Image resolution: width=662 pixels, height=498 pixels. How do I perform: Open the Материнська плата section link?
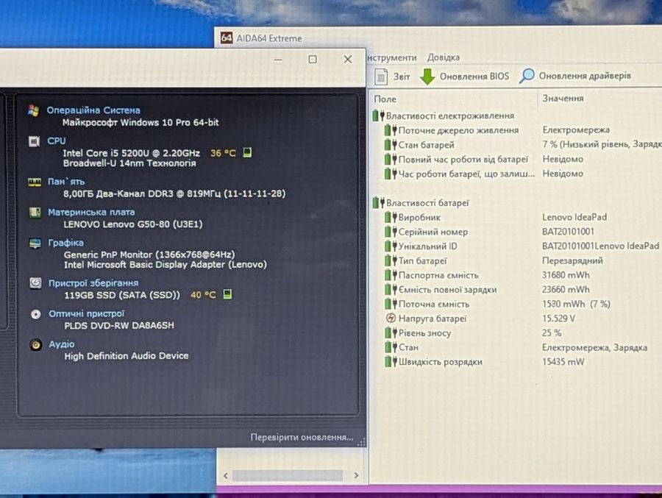coord(91,212)
